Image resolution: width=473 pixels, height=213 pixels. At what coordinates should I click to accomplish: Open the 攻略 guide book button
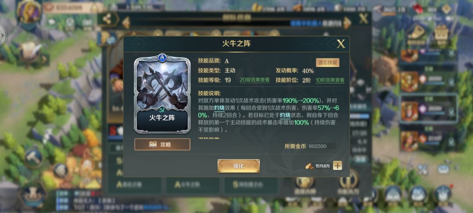point(162,144)
